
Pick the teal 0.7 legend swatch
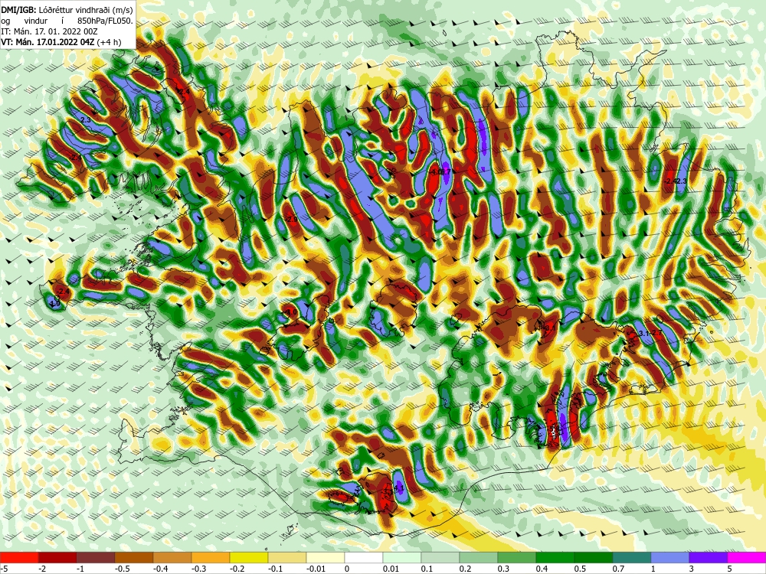pyautogui.click(x=632, y=557)
